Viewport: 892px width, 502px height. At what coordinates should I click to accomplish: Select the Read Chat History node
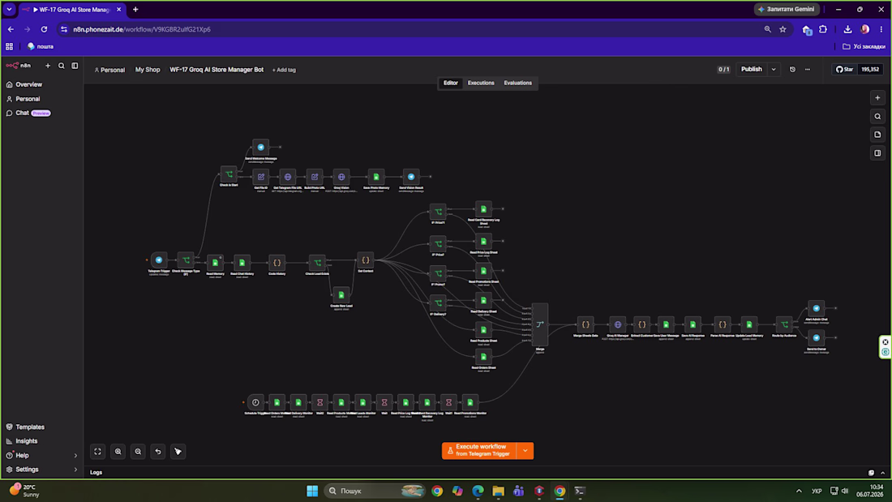(x=242, y=263)
